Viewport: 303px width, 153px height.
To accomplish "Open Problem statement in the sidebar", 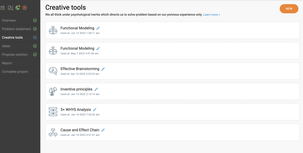I will coord(17,29).
